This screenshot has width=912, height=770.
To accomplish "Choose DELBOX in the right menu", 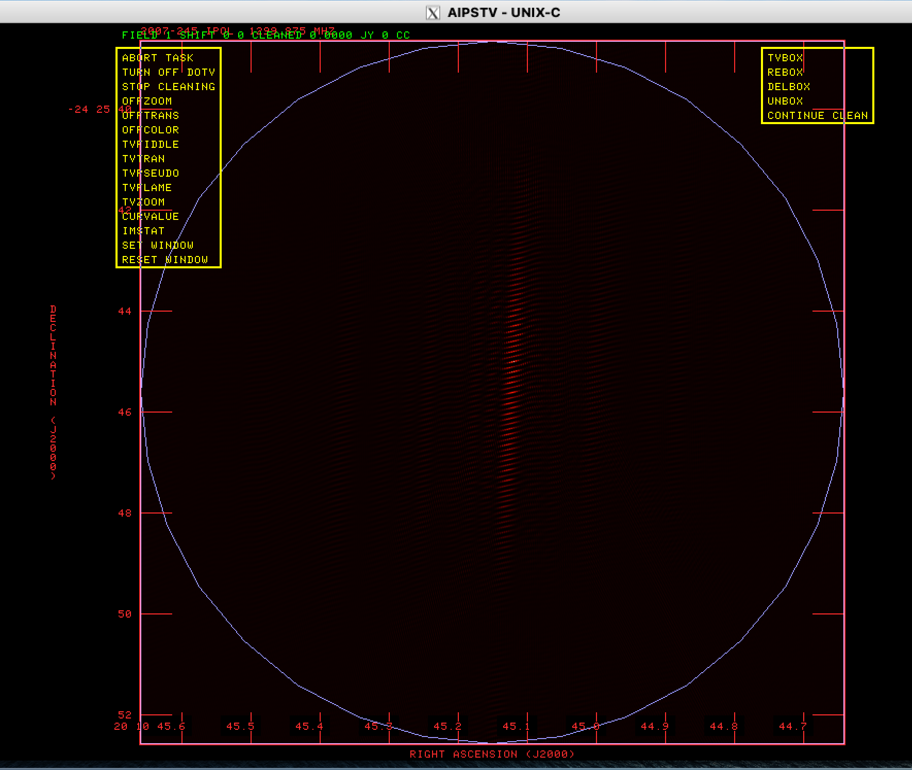I will coord(789,87).
